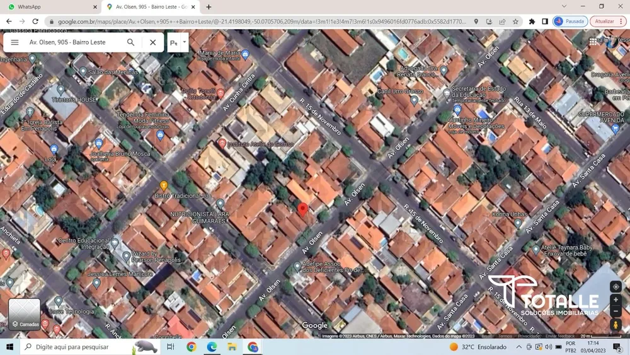Open the Windows Start menu
The height and width of the screenshot is (355, 630).
point(9,347)
